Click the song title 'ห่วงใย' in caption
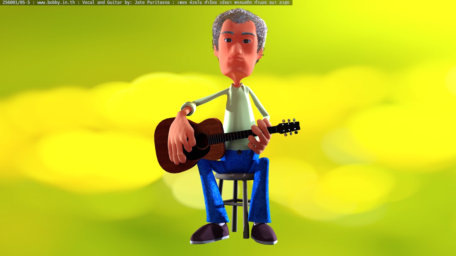 pos(196,2)
